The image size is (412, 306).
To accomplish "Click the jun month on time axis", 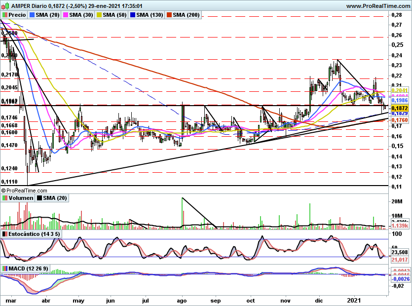I will point(111,301).
